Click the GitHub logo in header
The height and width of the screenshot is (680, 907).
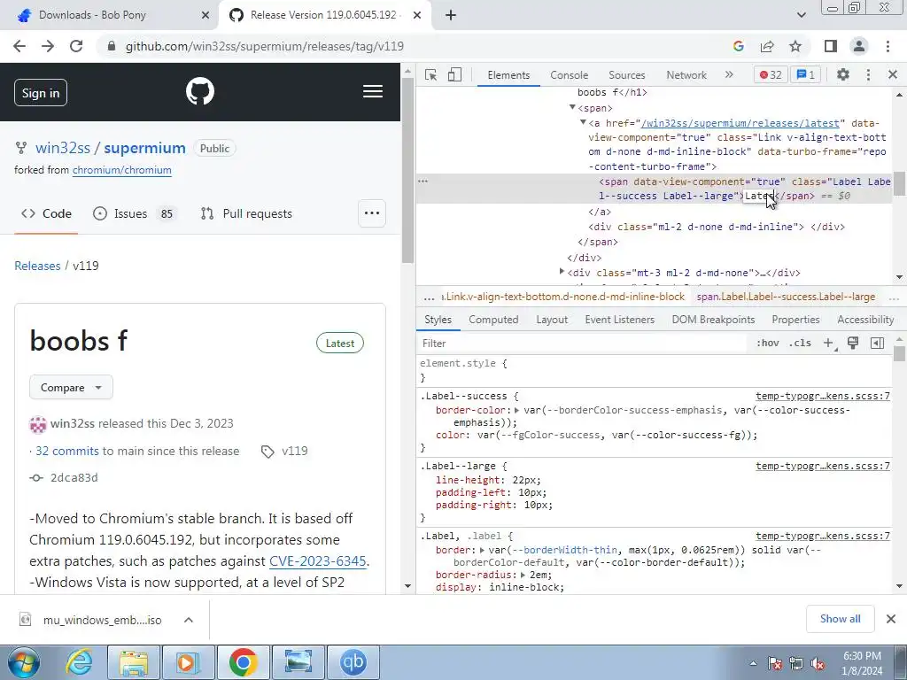click(x=200, y=91)
